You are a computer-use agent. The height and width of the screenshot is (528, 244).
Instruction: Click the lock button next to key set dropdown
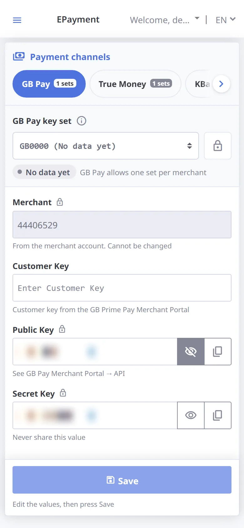pos(218,146)
